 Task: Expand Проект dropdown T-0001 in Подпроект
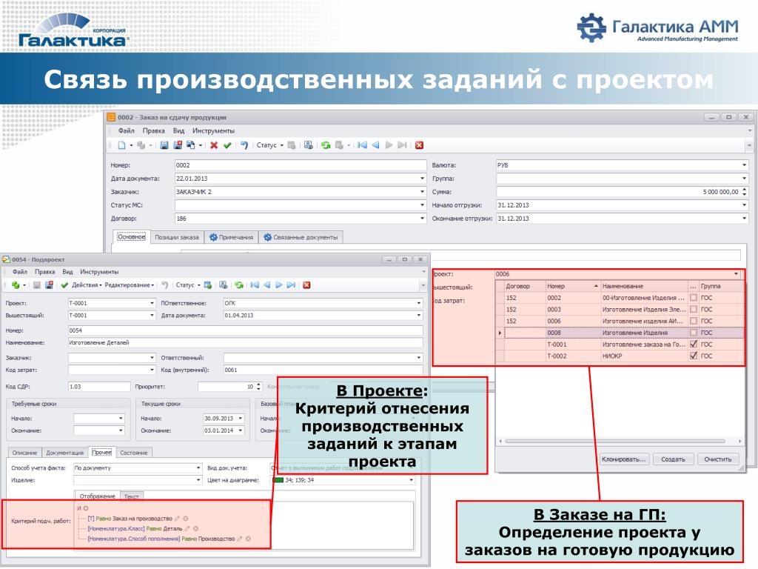152,303
